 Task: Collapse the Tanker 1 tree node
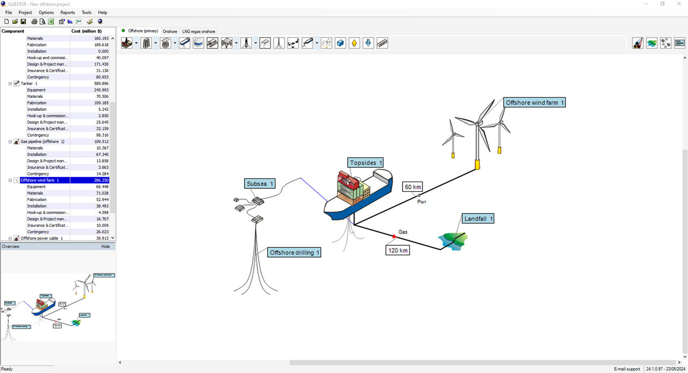click(x=10, y=84)
